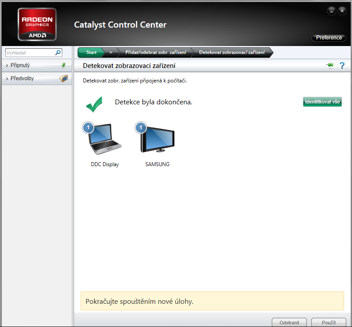Expand the Předvolby section
This screenshot has width=352, height=327.
coord(37,78)
